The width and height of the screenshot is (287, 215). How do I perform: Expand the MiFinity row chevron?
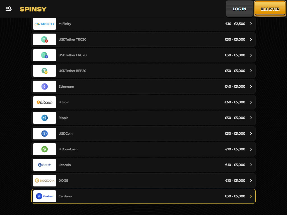(251, 24)
